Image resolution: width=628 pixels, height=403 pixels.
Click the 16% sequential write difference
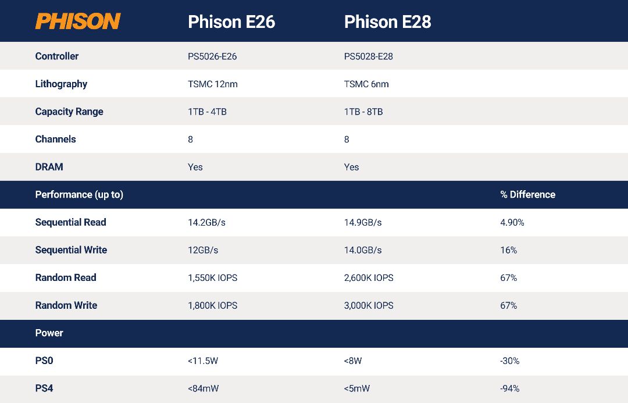(509, 251)
